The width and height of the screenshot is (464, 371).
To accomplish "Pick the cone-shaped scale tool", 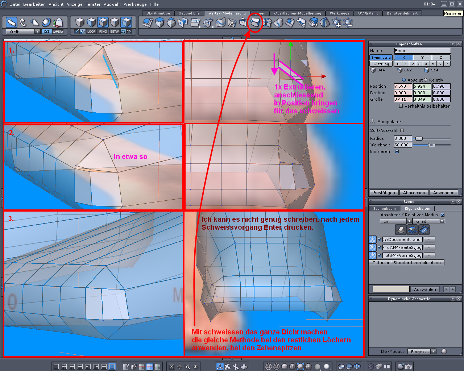I will (x=35, y=22).
